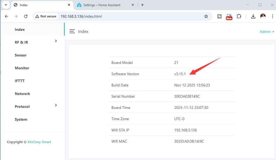Open the browser Extensions puzzle icon
This screenshot has width=276, height=160.
point(239,16)
